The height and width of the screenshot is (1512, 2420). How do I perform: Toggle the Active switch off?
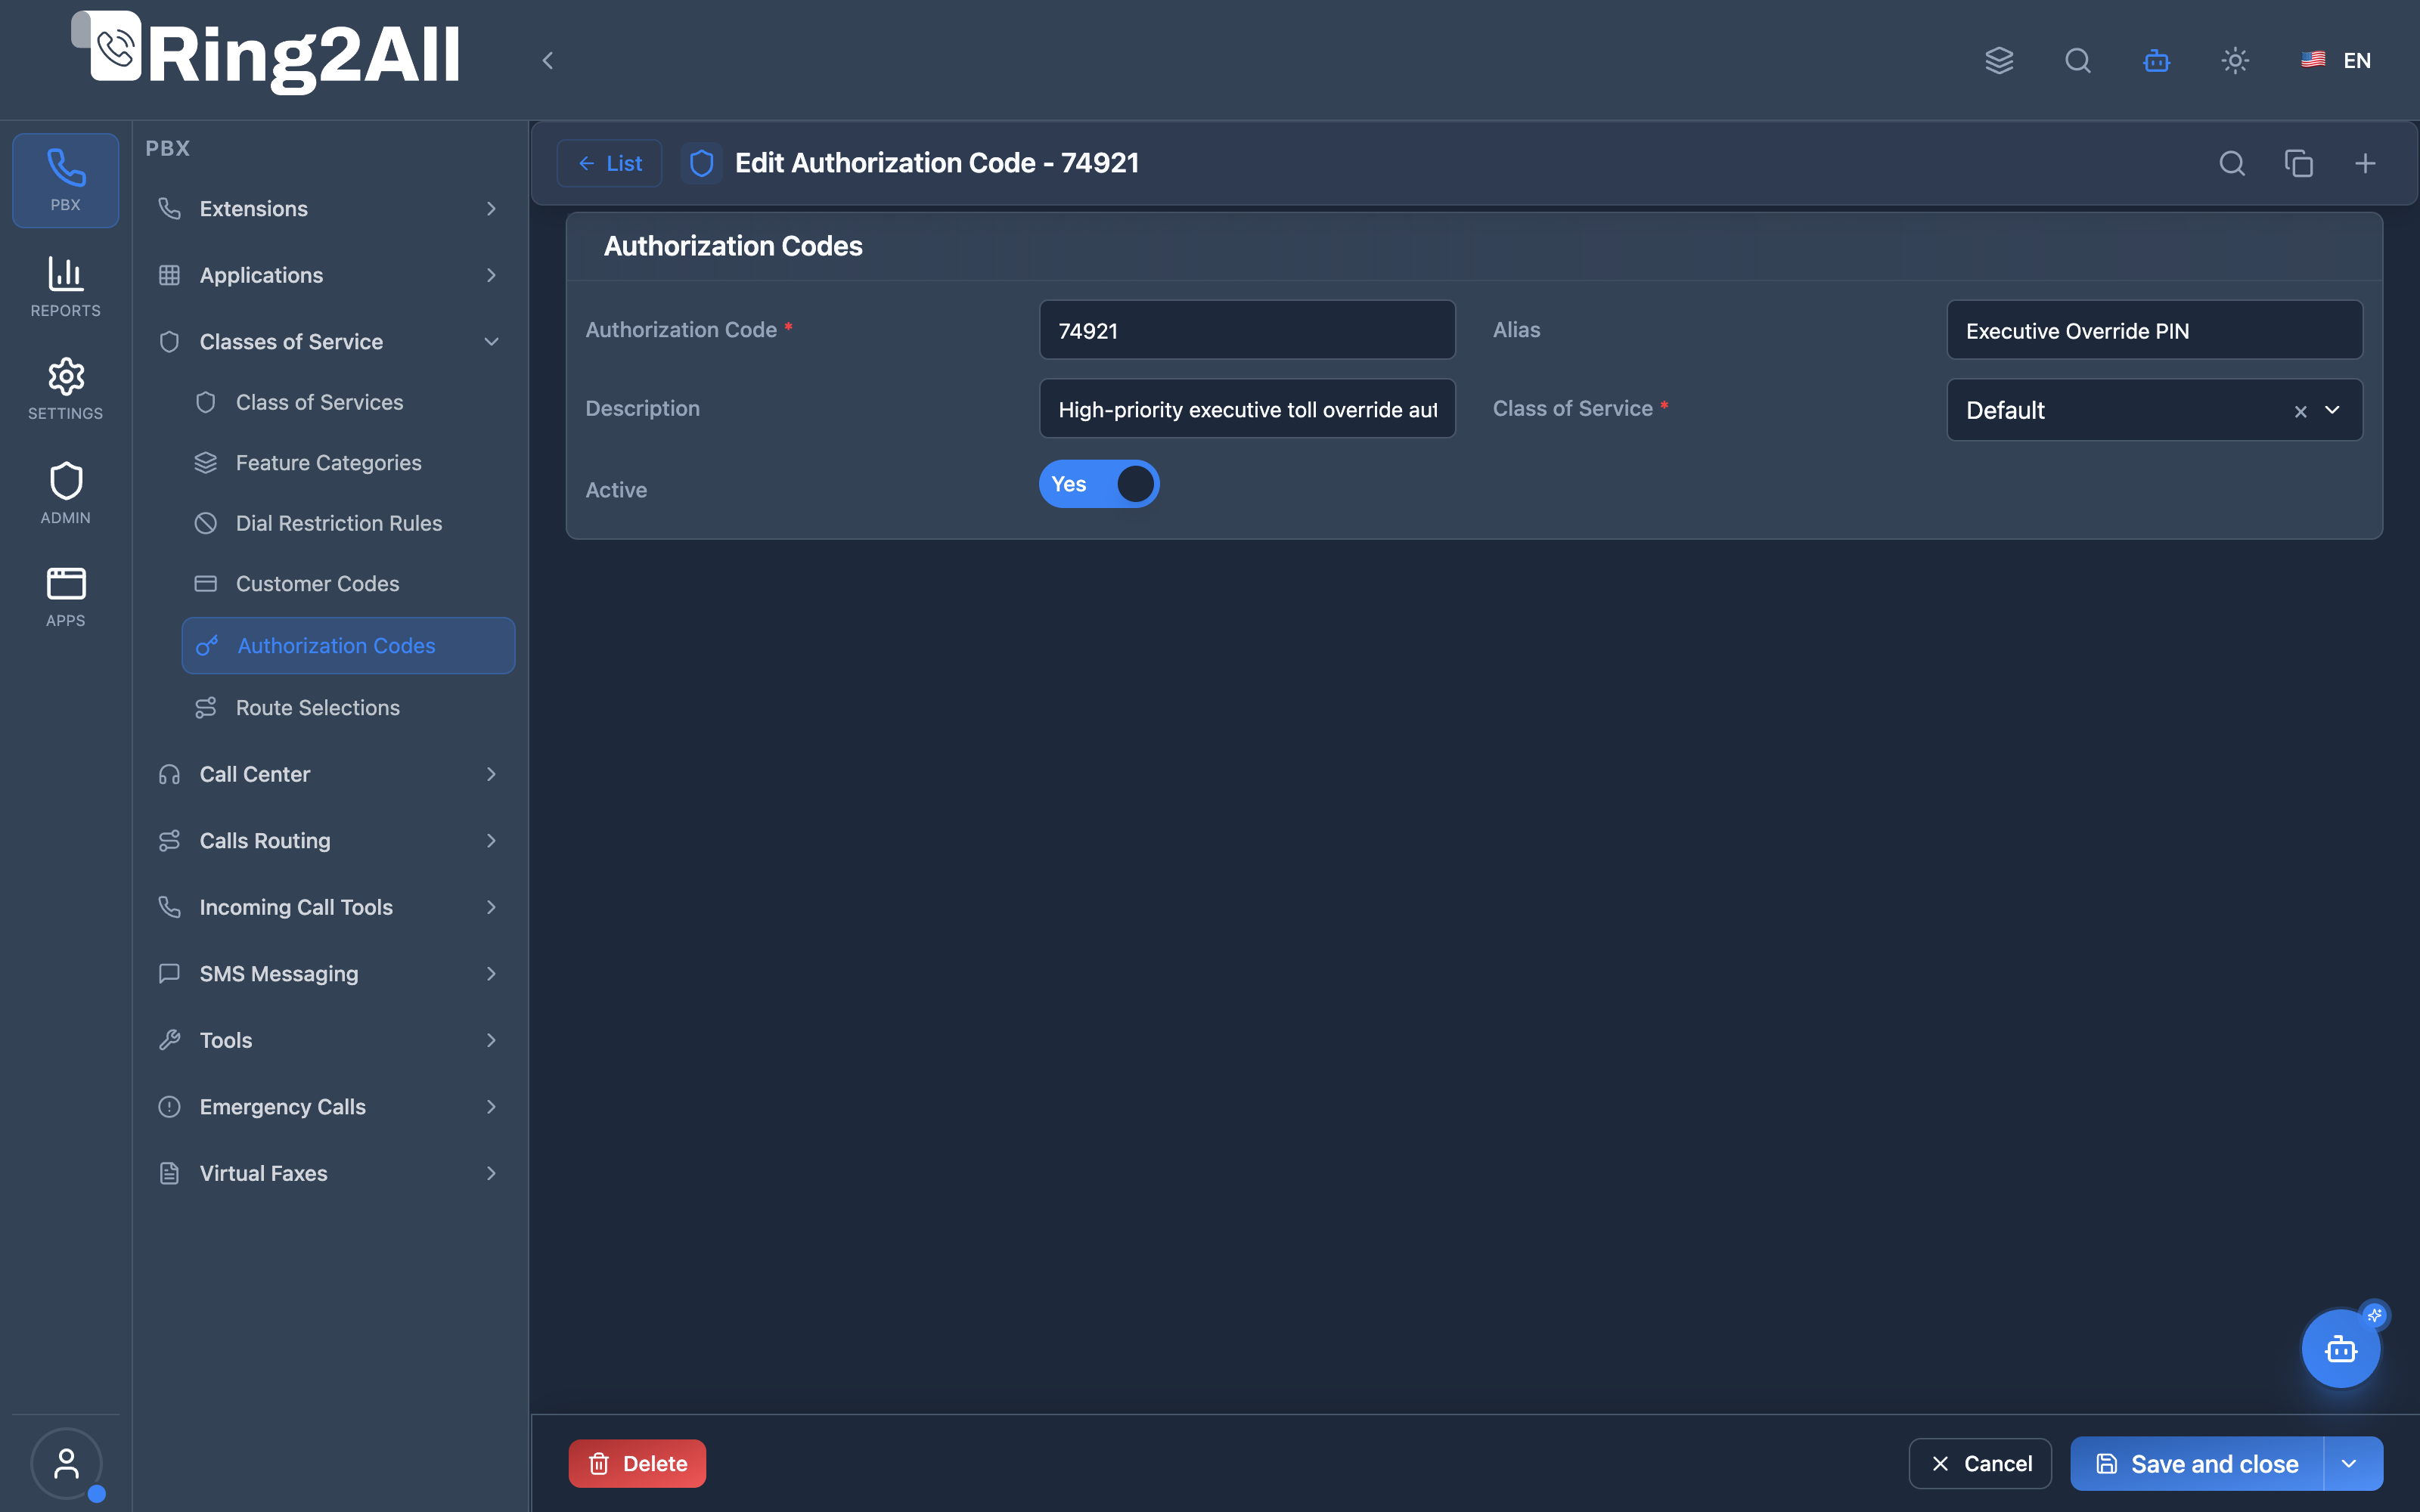point(1099,484)
